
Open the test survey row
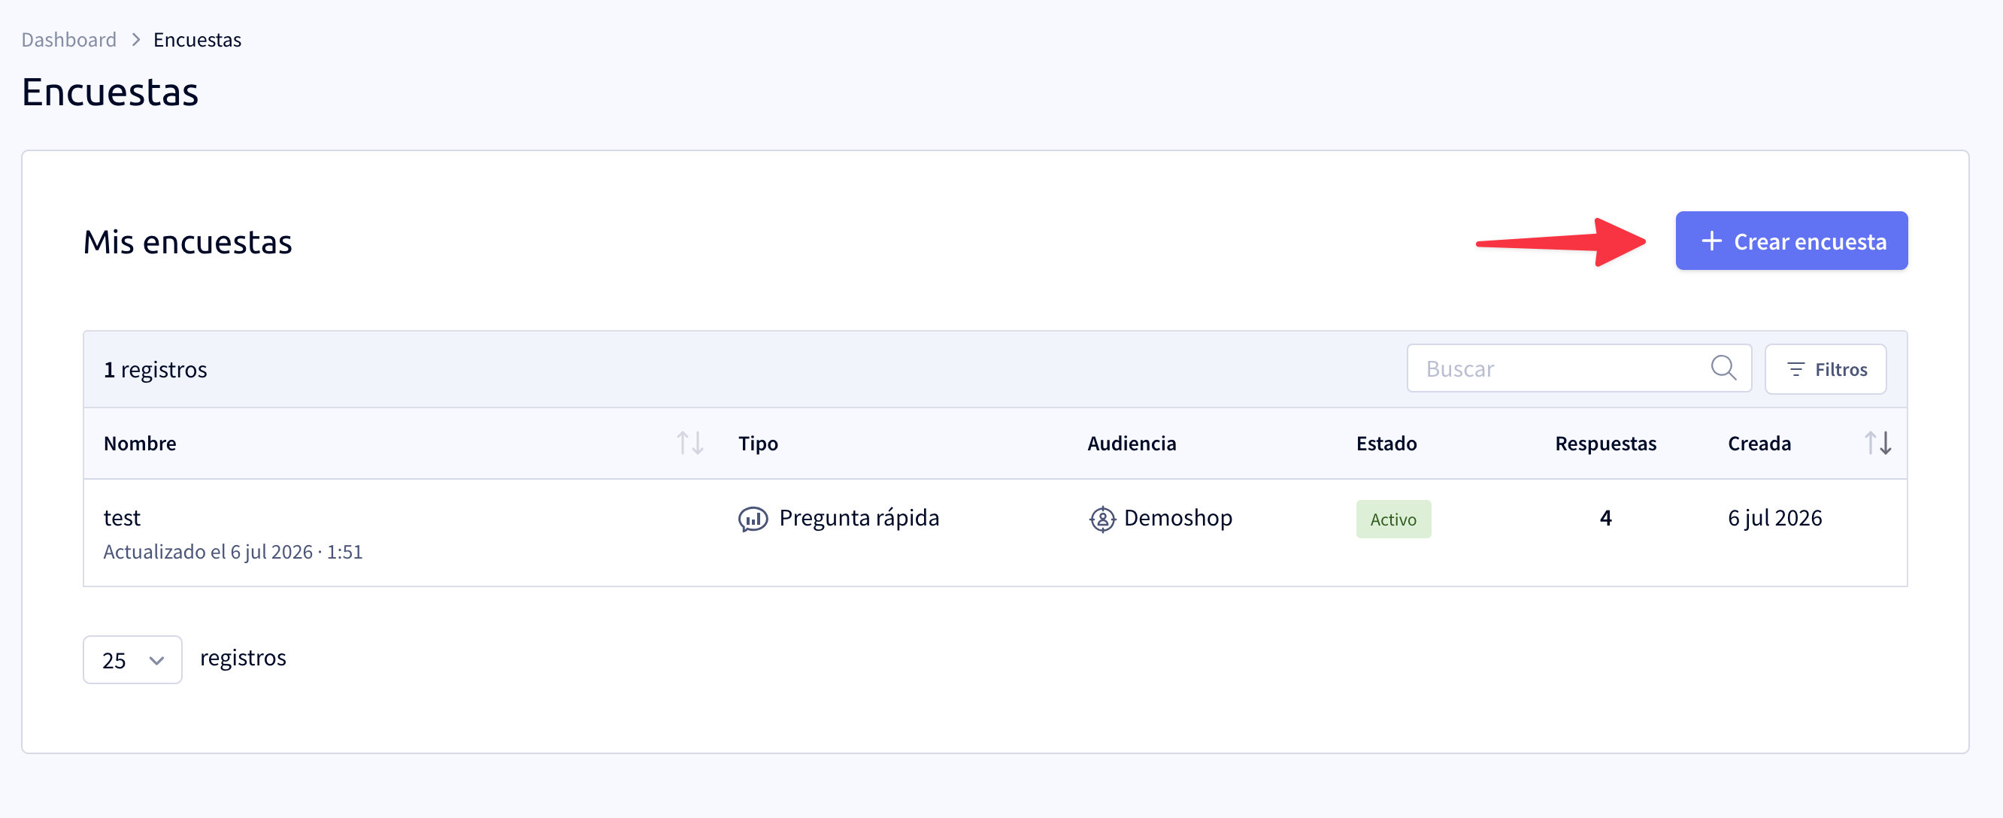click(995, 532)
